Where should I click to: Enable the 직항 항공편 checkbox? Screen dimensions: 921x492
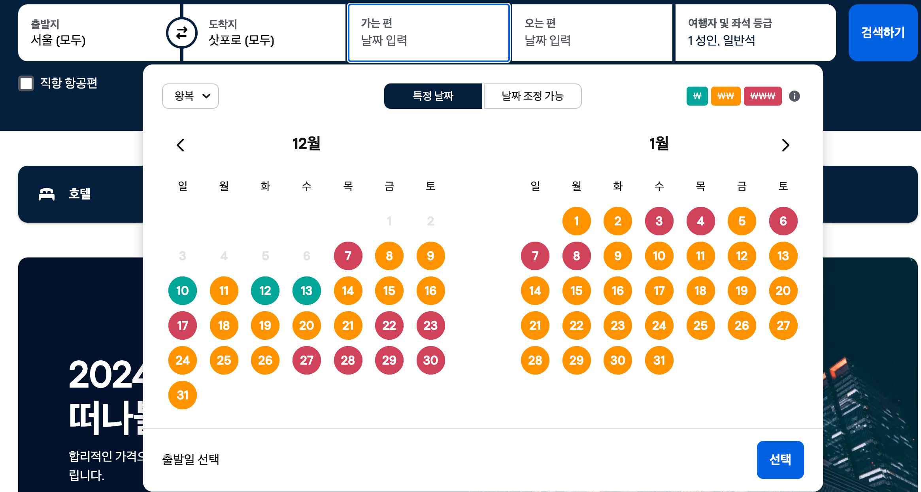click(x=26, y=83)
